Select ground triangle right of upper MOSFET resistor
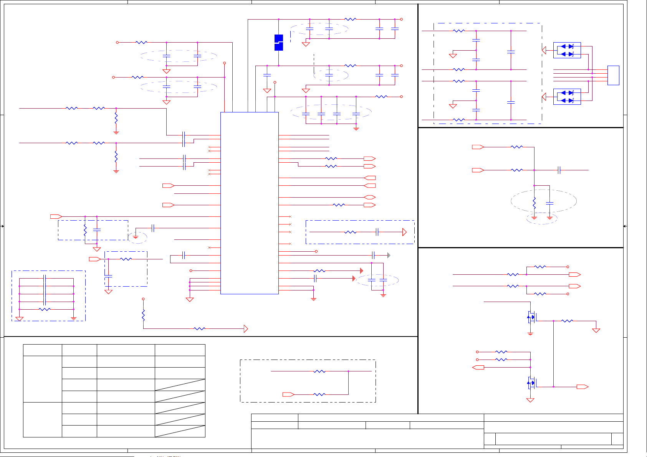 [x=596, y=330]
